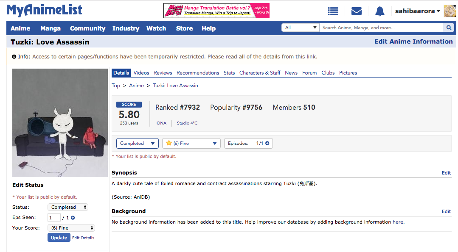Click the Update button
Viewport: 458px width, 252px height.
tap(59, 238)
